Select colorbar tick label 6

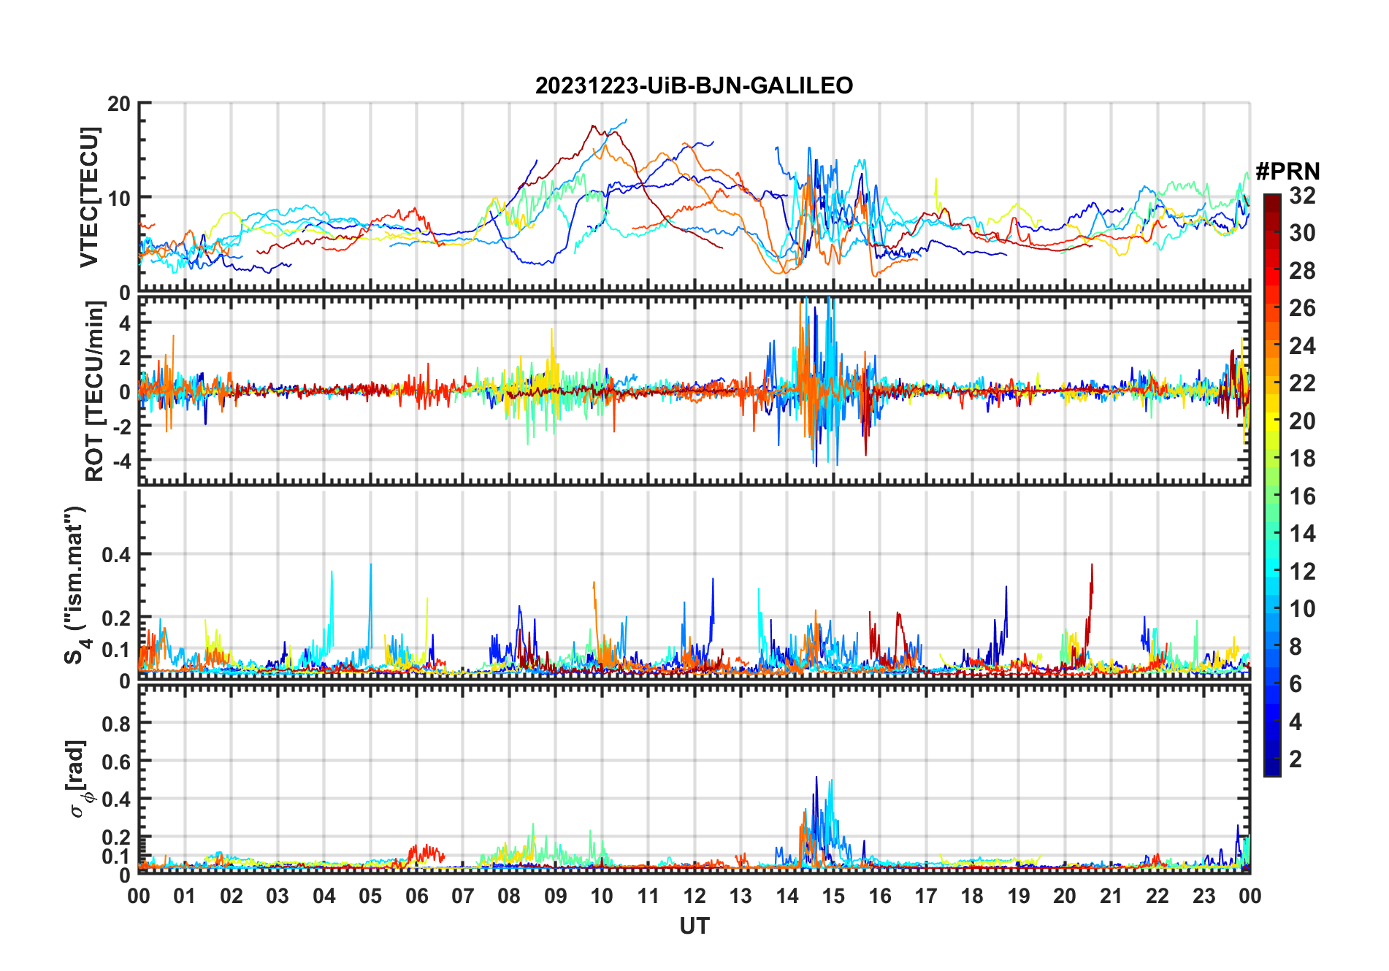coord(1296,684)
